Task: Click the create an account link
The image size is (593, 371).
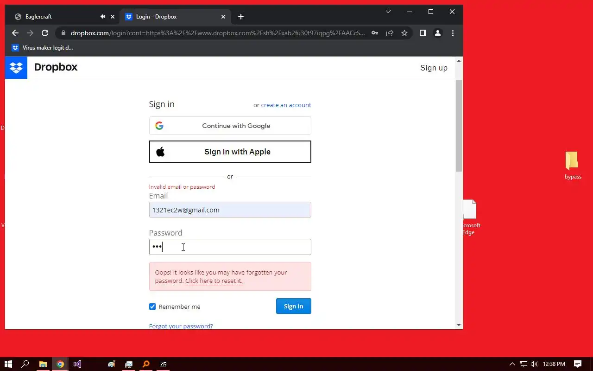Action: (x=286, y=105)
